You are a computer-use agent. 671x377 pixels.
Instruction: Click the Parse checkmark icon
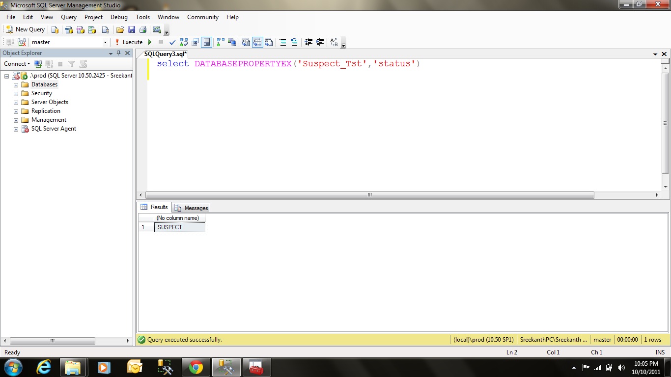(x=172, y=43)
